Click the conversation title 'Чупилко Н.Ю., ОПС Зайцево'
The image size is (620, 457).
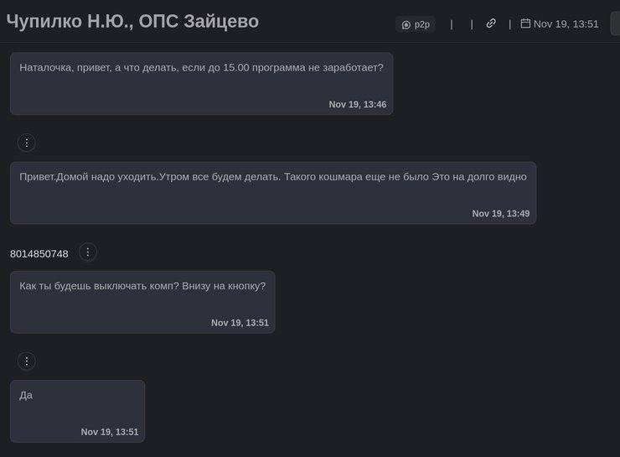click(x=132, y=22)
